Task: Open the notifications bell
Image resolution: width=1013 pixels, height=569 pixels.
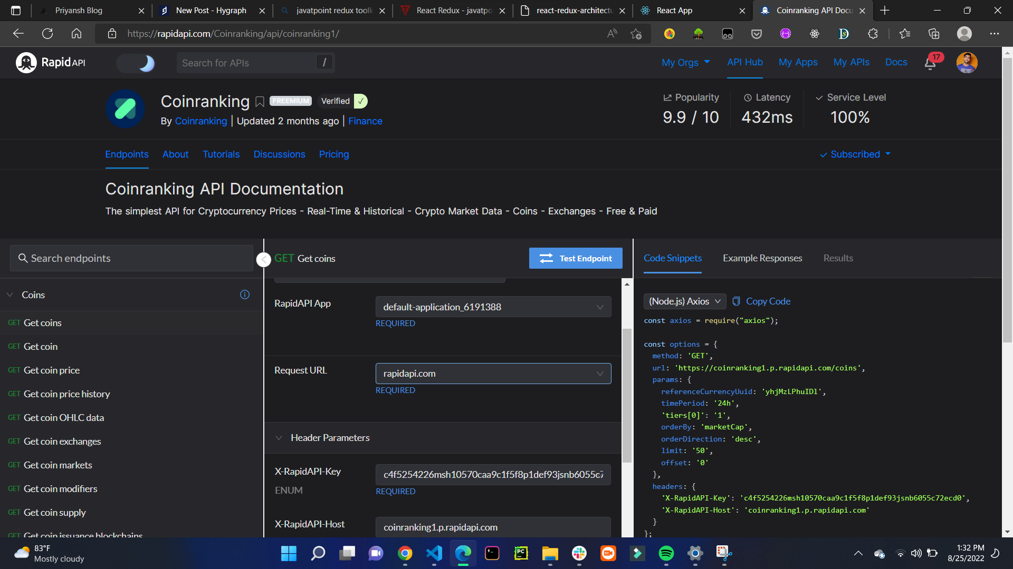Action: click(930, 63)
